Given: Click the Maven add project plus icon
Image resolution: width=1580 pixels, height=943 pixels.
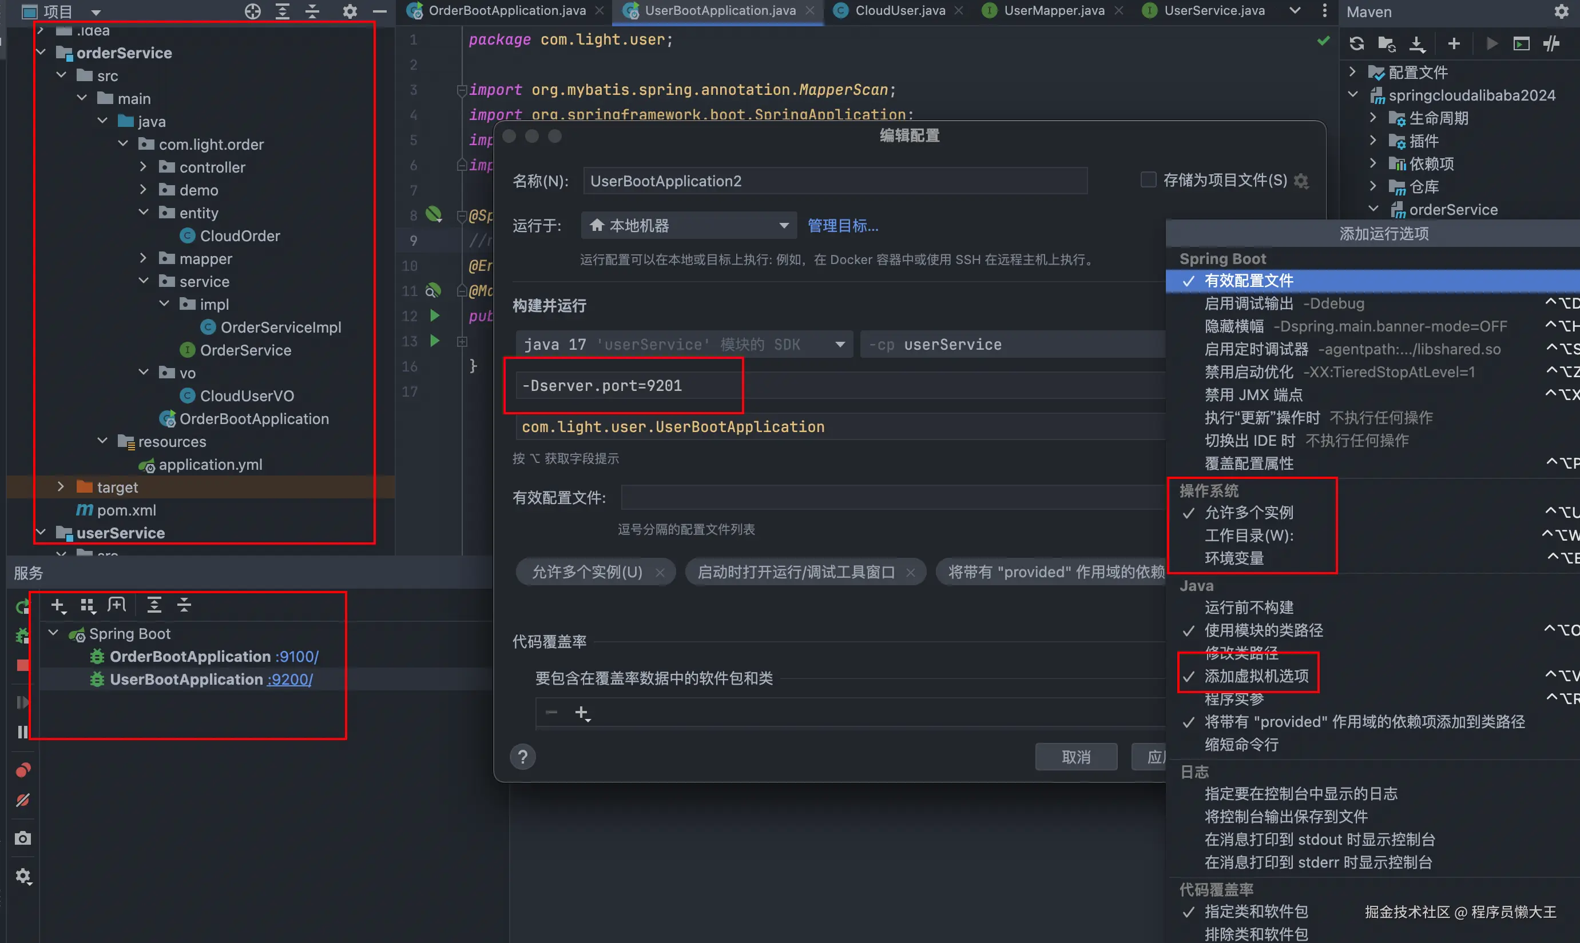Looking at the screenshot, I should click(1454, 43).
